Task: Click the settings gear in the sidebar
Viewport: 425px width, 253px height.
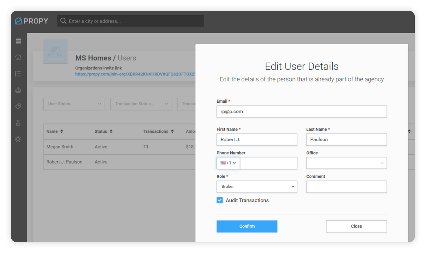Action: coord(18,139)
